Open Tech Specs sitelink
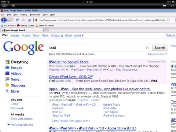176x132 pixels. pos(110,112)
